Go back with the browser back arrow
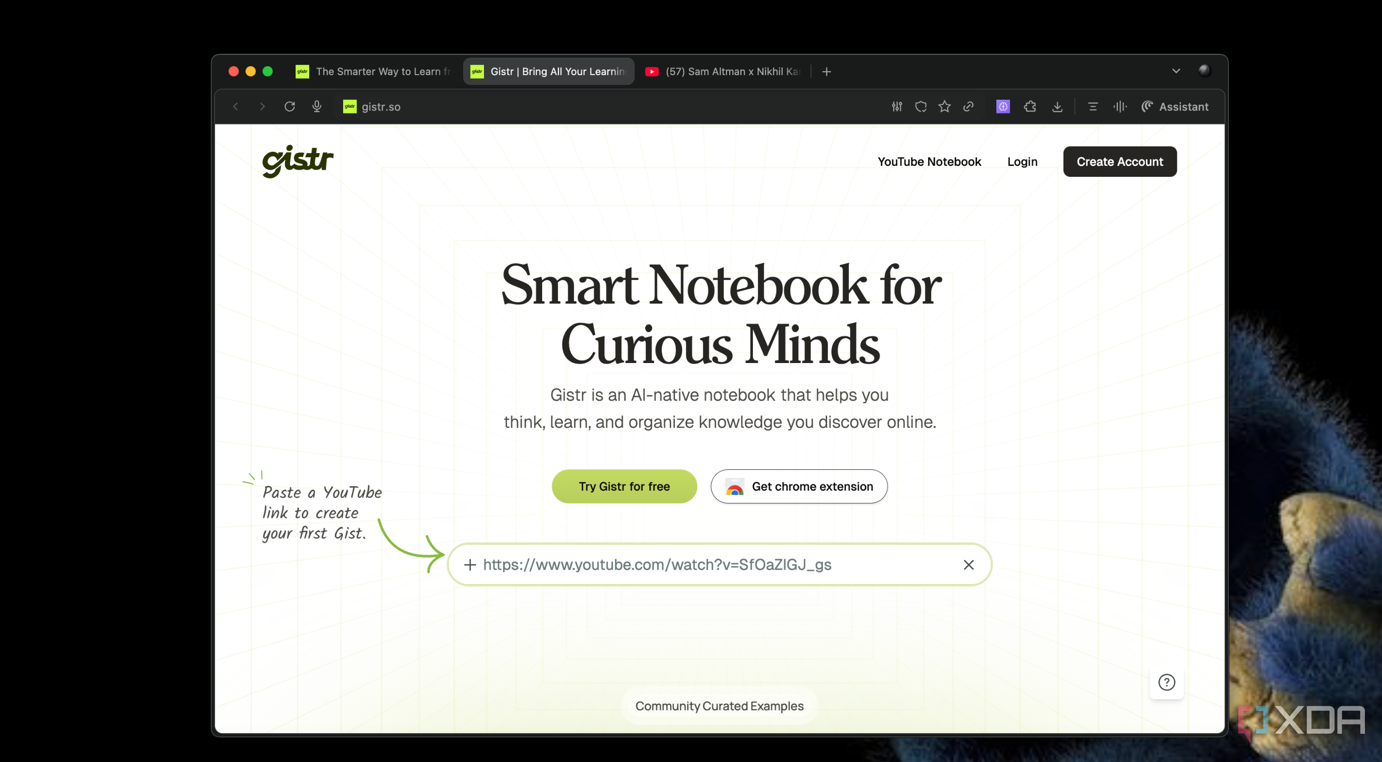The image size is (1382, 762). click(235, 107)
